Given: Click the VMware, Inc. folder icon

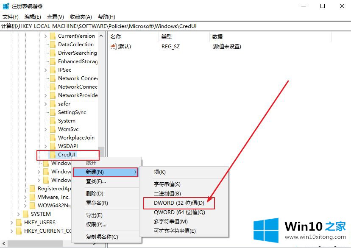Looking at the screenshot, I should tap(32, 197).
